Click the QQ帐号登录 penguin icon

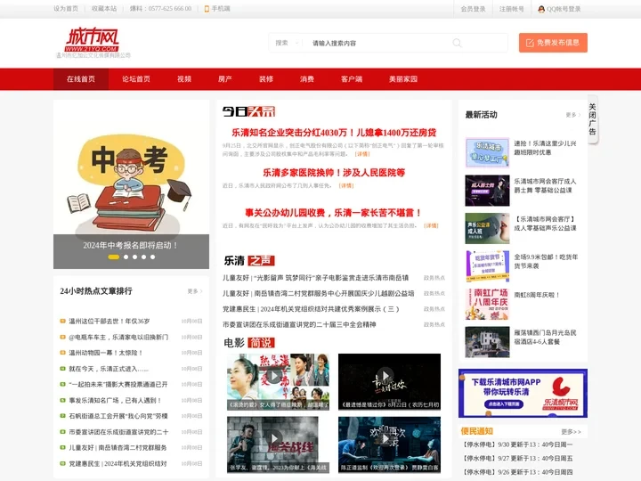point(541,9)
